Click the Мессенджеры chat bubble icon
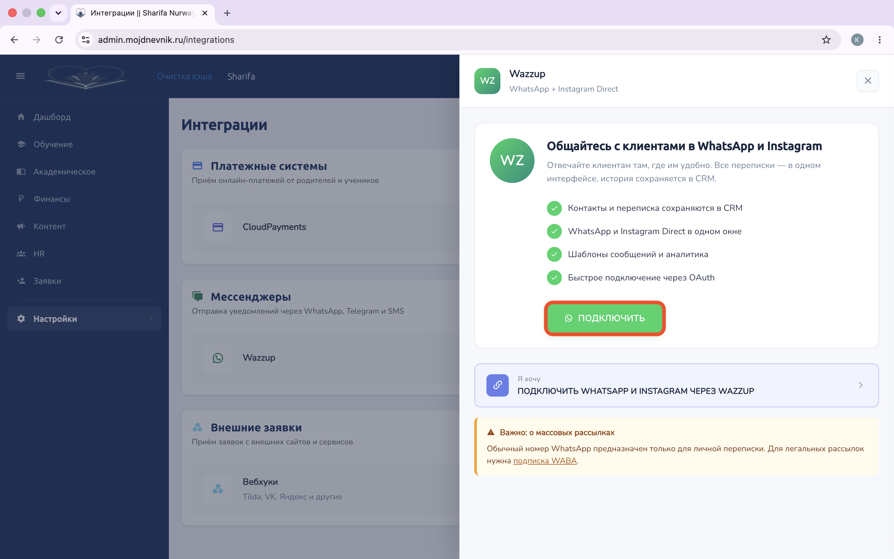Viewport: 894px width, 559px height. [x=198, y=297]
